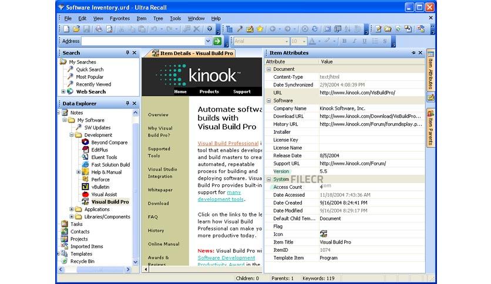
Task: Collapse the My Software folder
Action: (x=65, y=120)
